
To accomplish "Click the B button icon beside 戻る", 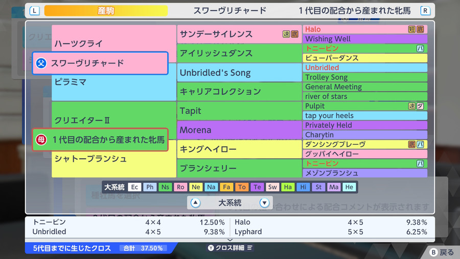I will pos(433,252).
